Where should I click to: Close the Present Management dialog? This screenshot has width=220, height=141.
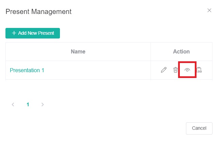[x=209, y=10]
